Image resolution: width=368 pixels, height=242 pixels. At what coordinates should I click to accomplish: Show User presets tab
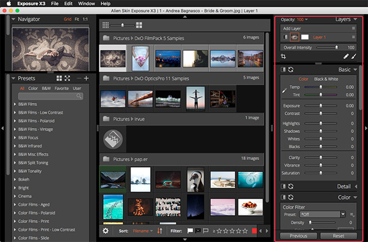pyautogui.click(x=77, y=88)
